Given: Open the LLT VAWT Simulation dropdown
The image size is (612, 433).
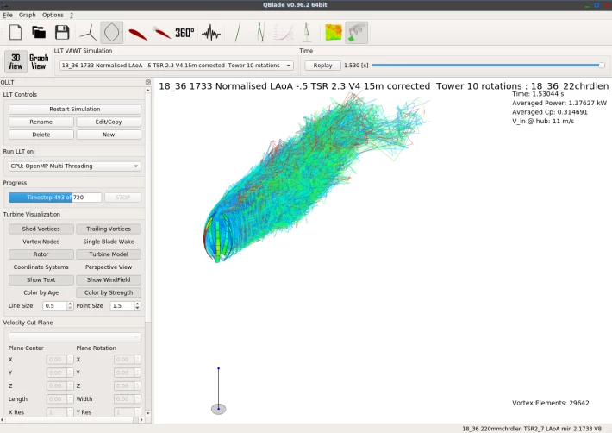Looking at the screenshot, I should 177,66.
